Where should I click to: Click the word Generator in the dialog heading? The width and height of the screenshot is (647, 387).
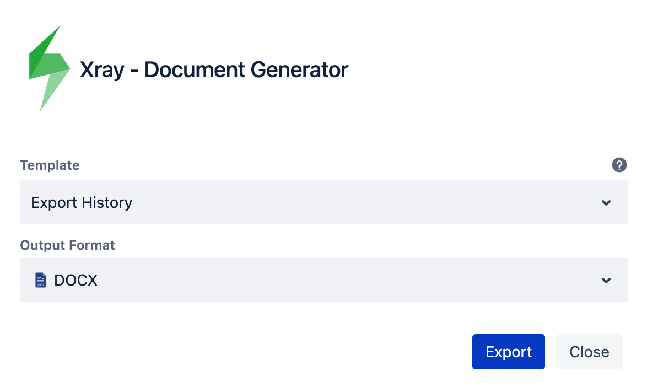coord(299,69)
